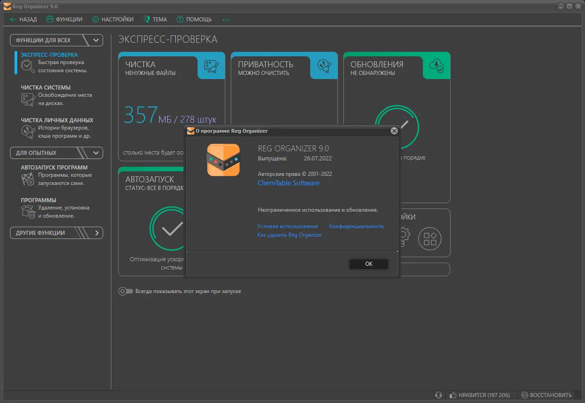Enable 'Всегда показывать этот экран при запуске'

pos(125,291)
